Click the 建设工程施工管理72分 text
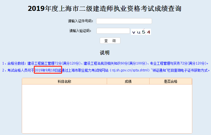 click(x=44, y=63)
